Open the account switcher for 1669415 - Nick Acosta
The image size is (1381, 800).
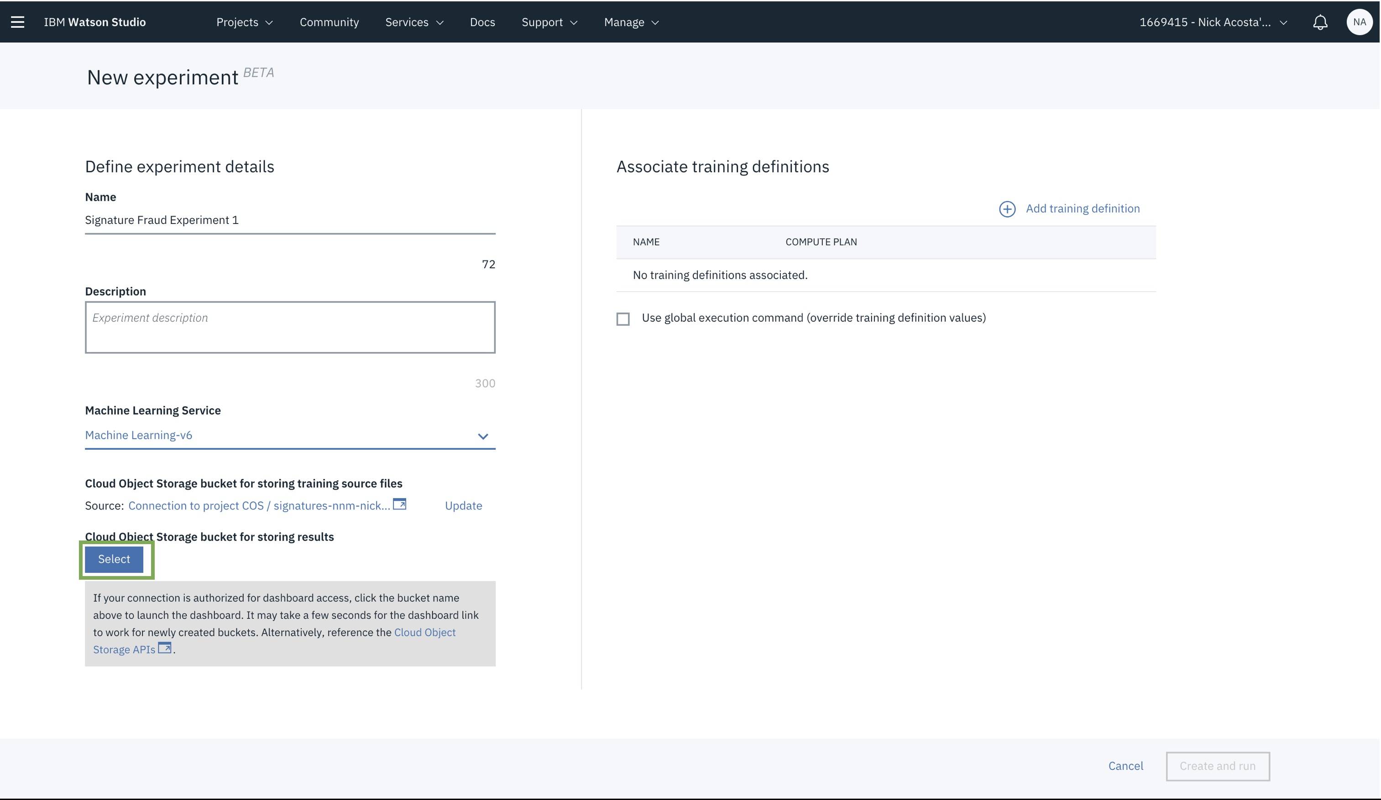[1213, 22]
